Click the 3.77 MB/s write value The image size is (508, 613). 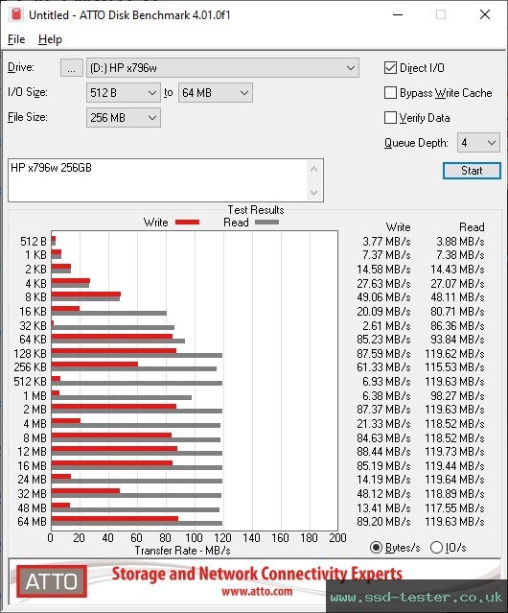pyautogui.click(x=386, y=242)
